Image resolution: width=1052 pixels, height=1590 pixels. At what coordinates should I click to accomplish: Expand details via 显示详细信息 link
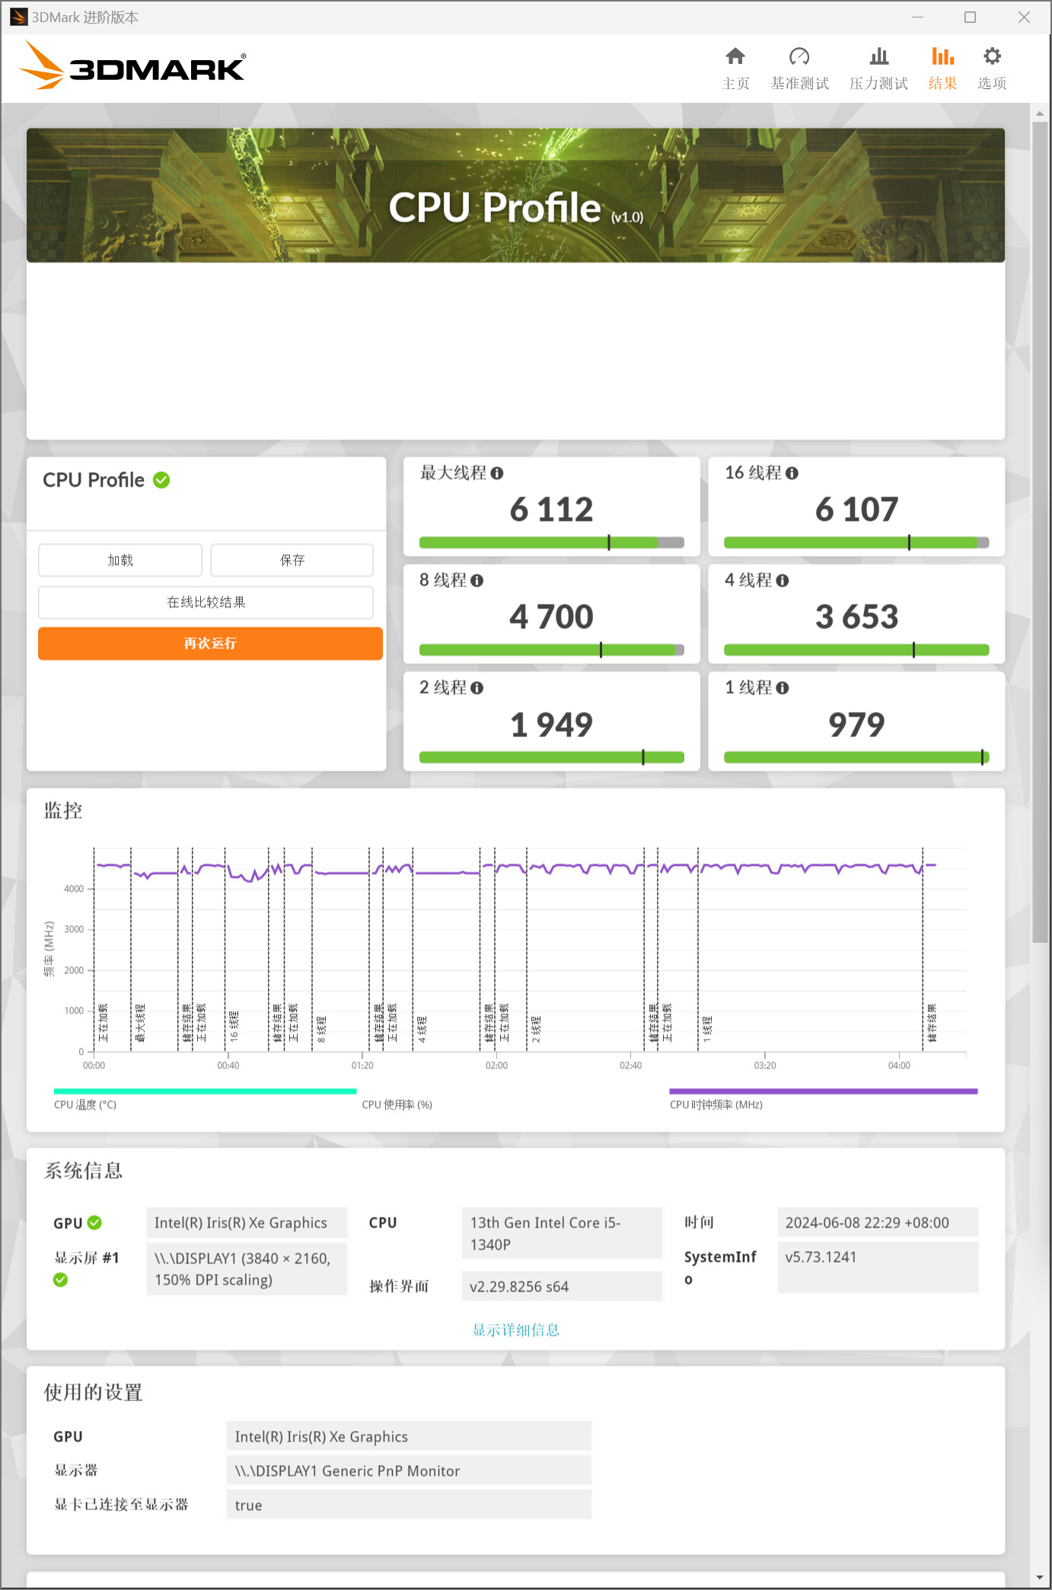(x=515, y=1330)
